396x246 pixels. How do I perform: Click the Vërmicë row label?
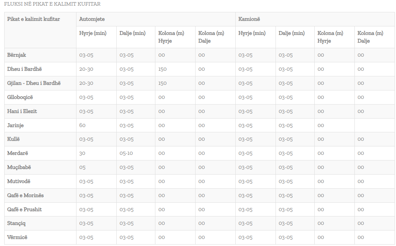[17, 237]
